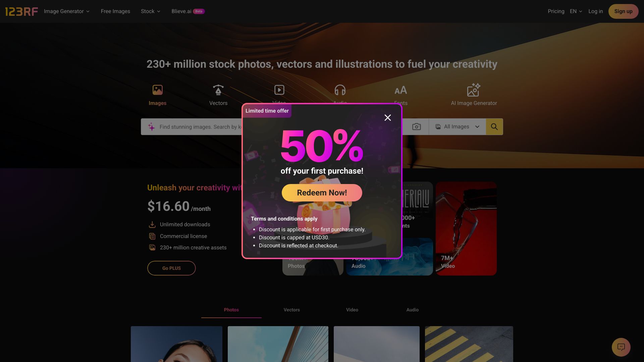Open the EN language dropdown

click(x=576, y=11)
